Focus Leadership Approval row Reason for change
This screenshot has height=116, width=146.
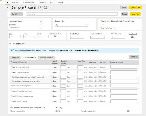(x=124, y=81)
